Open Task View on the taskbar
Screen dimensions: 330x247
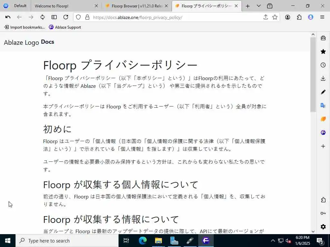[126, 241]
